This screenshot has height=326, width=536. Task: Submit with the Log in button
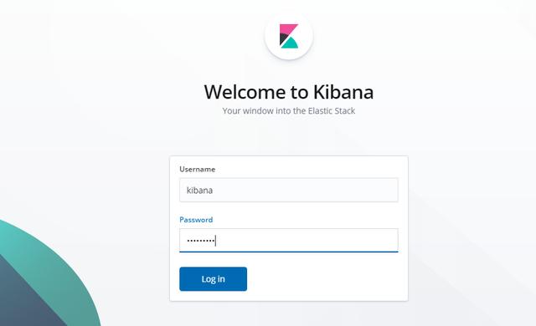point(213,279)
